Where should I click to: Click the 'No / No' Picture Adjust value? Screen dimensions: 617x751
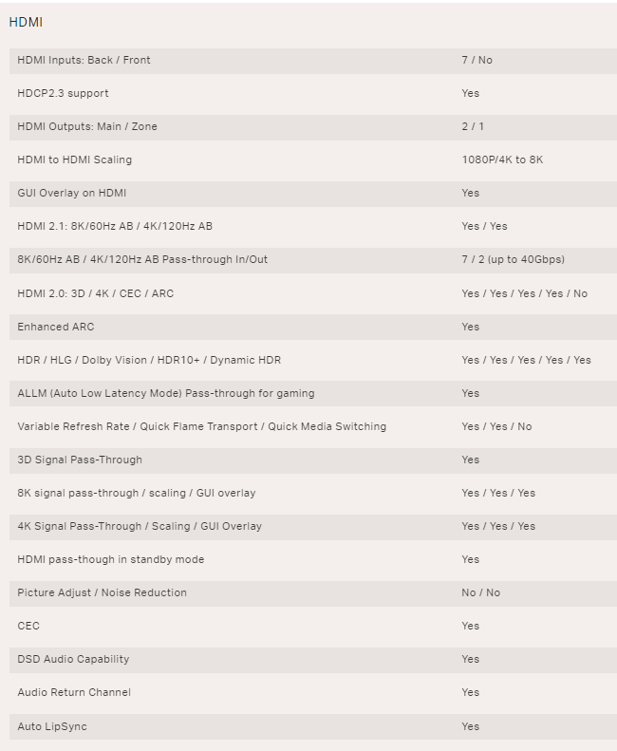(480, 592)
